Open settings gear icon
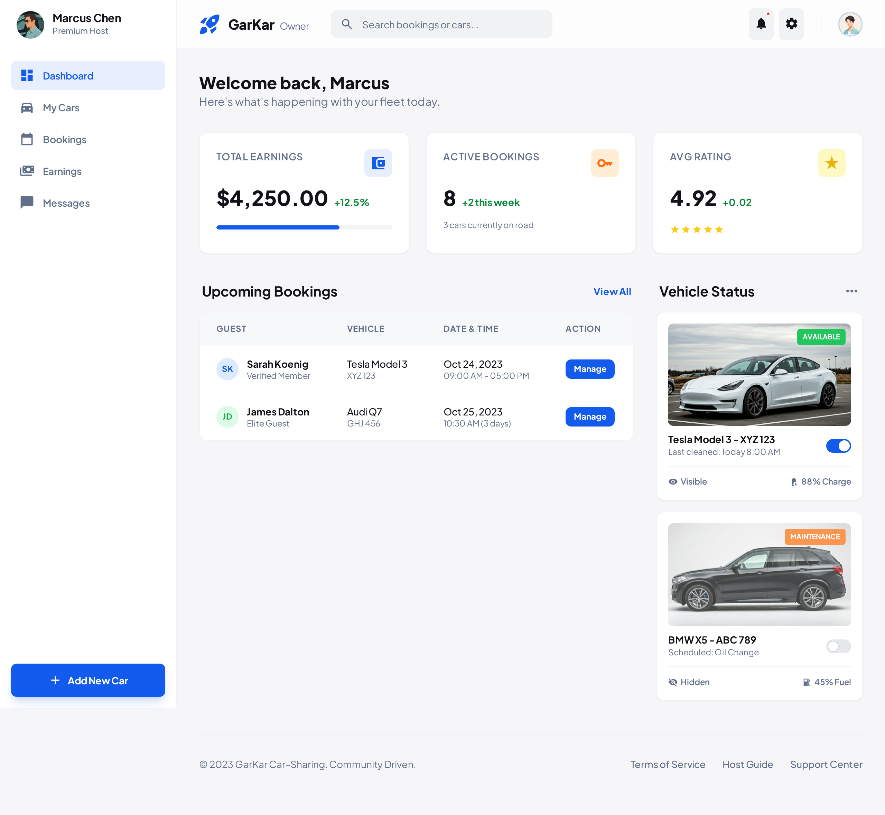885x815 pixels. click(x=791, y=24)
